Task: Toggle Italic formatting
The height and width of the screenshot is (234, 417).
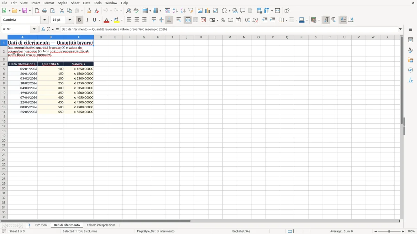Action: point(87,20)
